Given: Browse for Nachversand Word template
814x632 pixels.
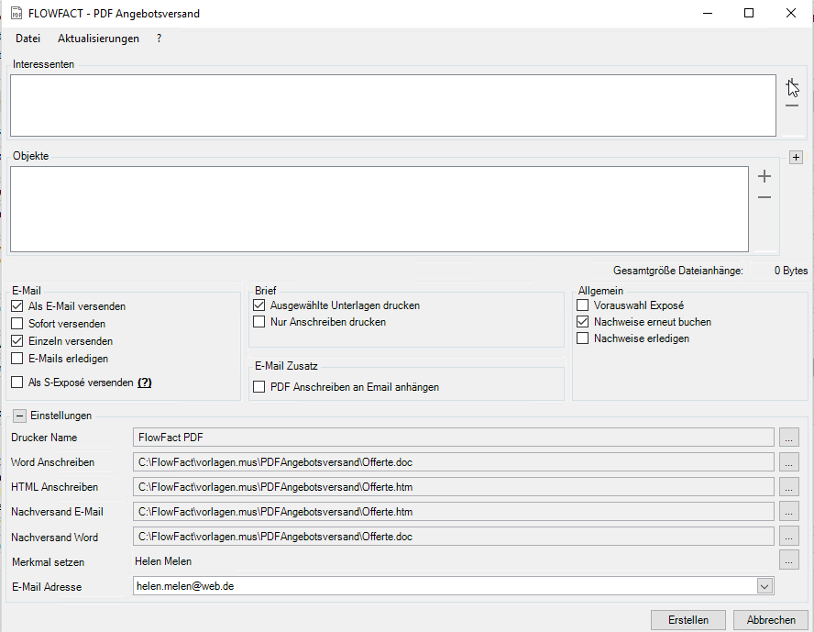Looking at the screenshot, I should 789,537.
